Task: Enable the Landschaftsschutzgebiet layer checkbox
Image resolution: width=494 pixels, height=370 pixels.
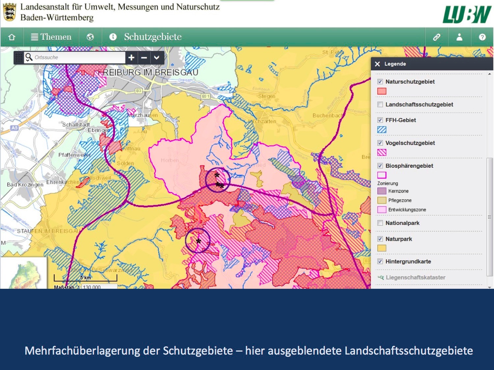Action: coord(380,105)
